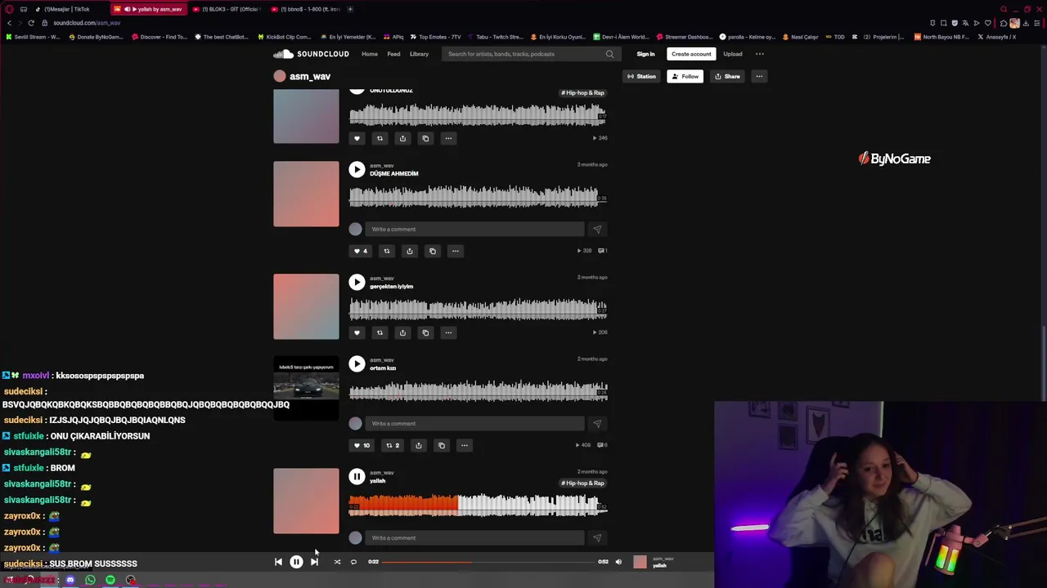
Task: Seek within the ortam kızı waveform
Action: (x=478, y=392)
